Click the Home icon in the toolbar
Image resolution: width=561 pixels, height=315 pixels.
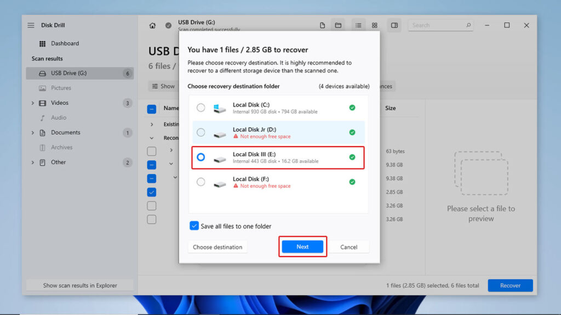[x=152, y=25]
